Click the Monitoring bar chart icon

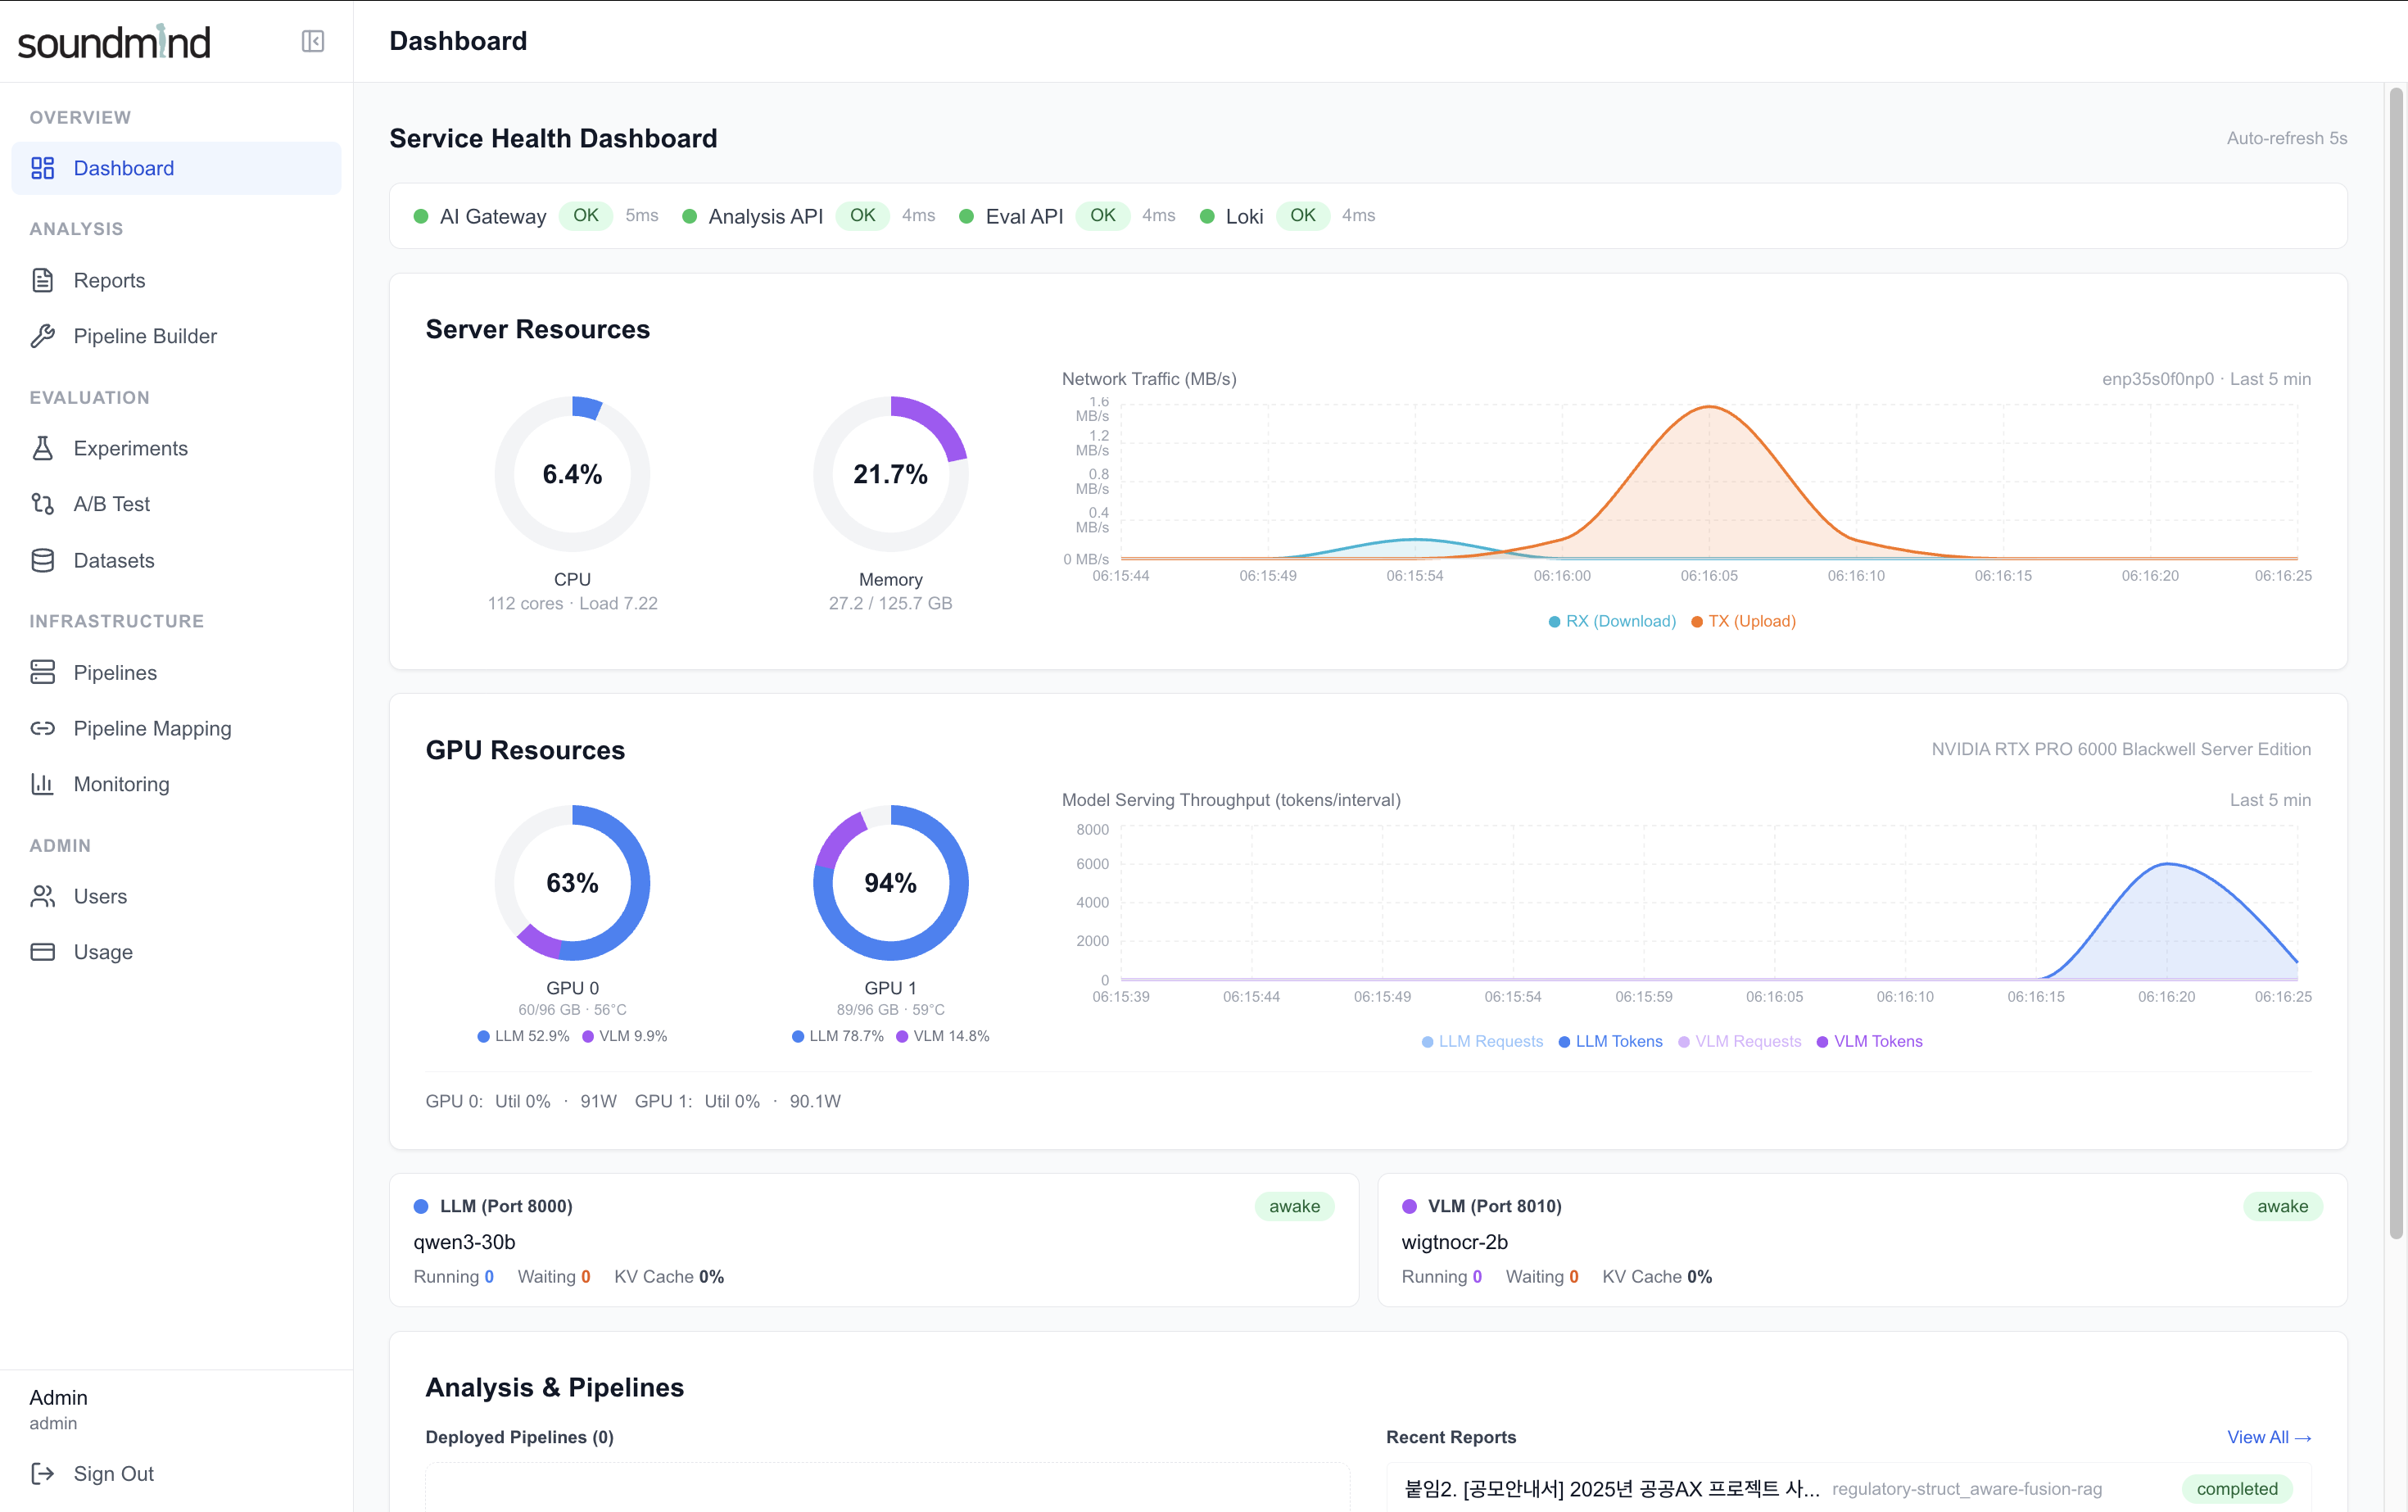[43, 784]
